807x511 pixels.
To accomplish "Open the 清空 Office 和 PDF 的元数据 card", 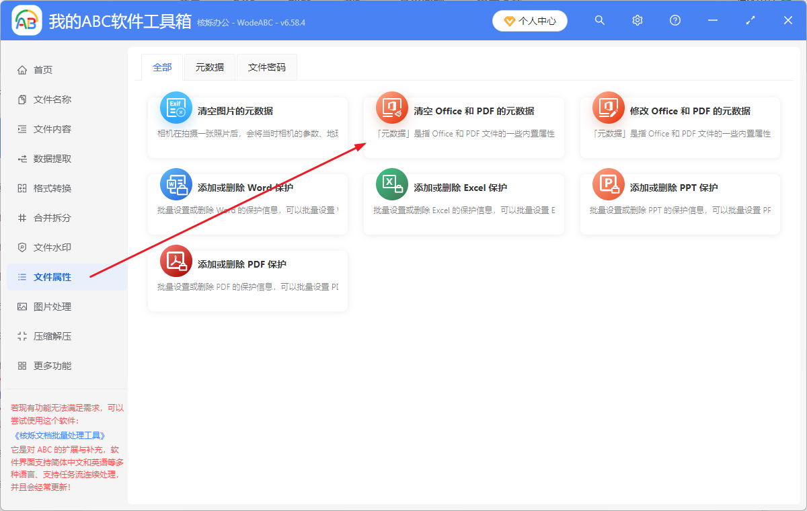I will point(464,128).
